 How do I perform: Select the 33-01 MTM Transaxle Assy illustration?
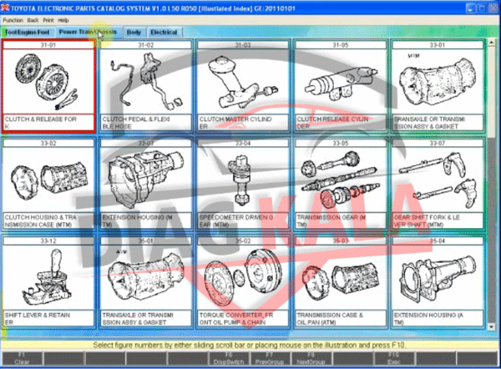[438, 82]
